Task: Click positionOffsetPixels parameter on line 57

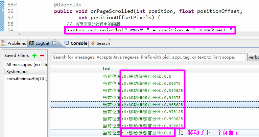Action: pos(121,18)
